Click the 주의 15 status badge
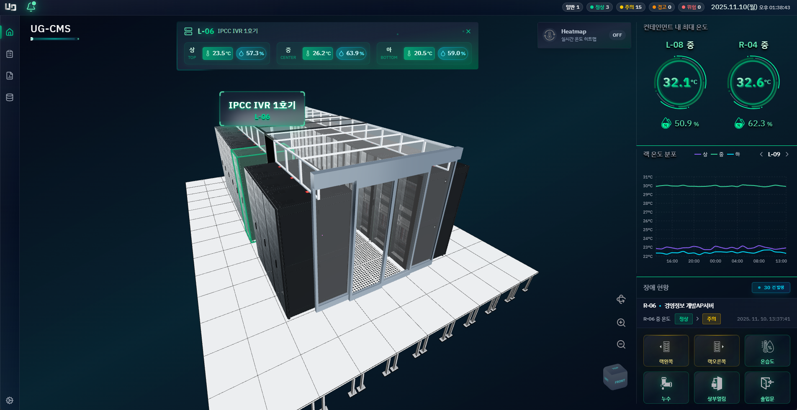This screenshot has height=410, width=797. pos(630,7)
